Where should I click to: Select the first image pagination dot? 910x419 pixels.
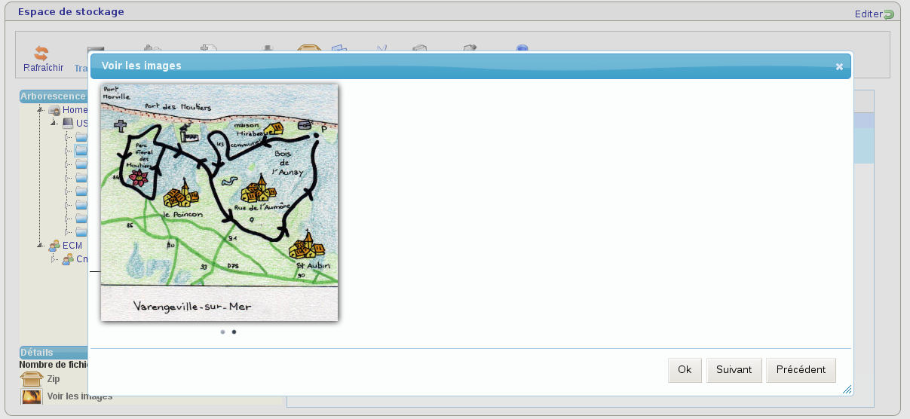coord(222,332)
